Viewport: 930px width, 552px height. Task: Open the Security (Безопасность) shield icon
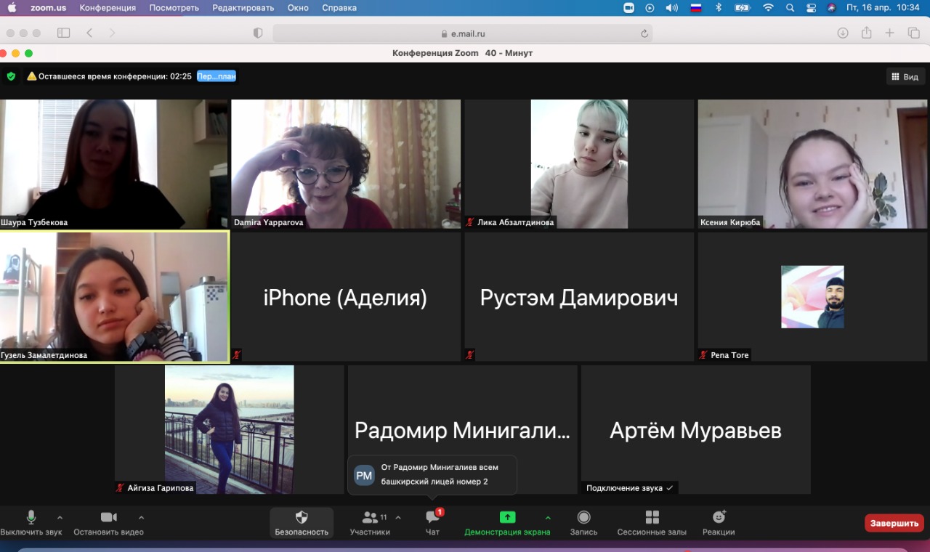[302, 518]
